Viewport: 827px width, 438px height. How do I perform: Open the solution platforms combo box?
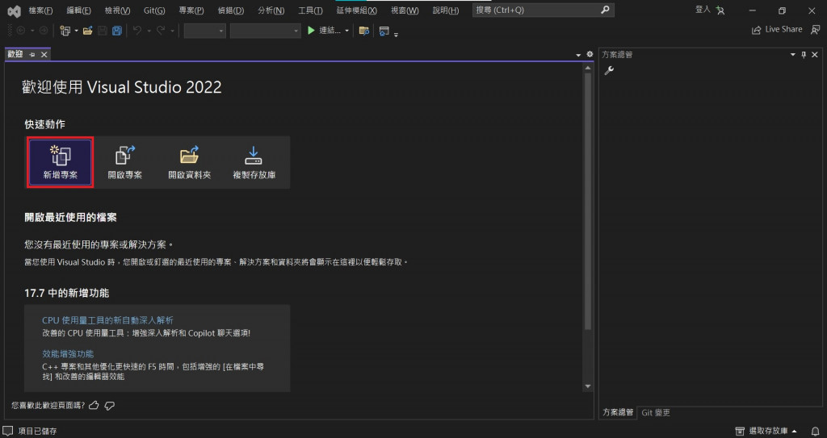265,31
